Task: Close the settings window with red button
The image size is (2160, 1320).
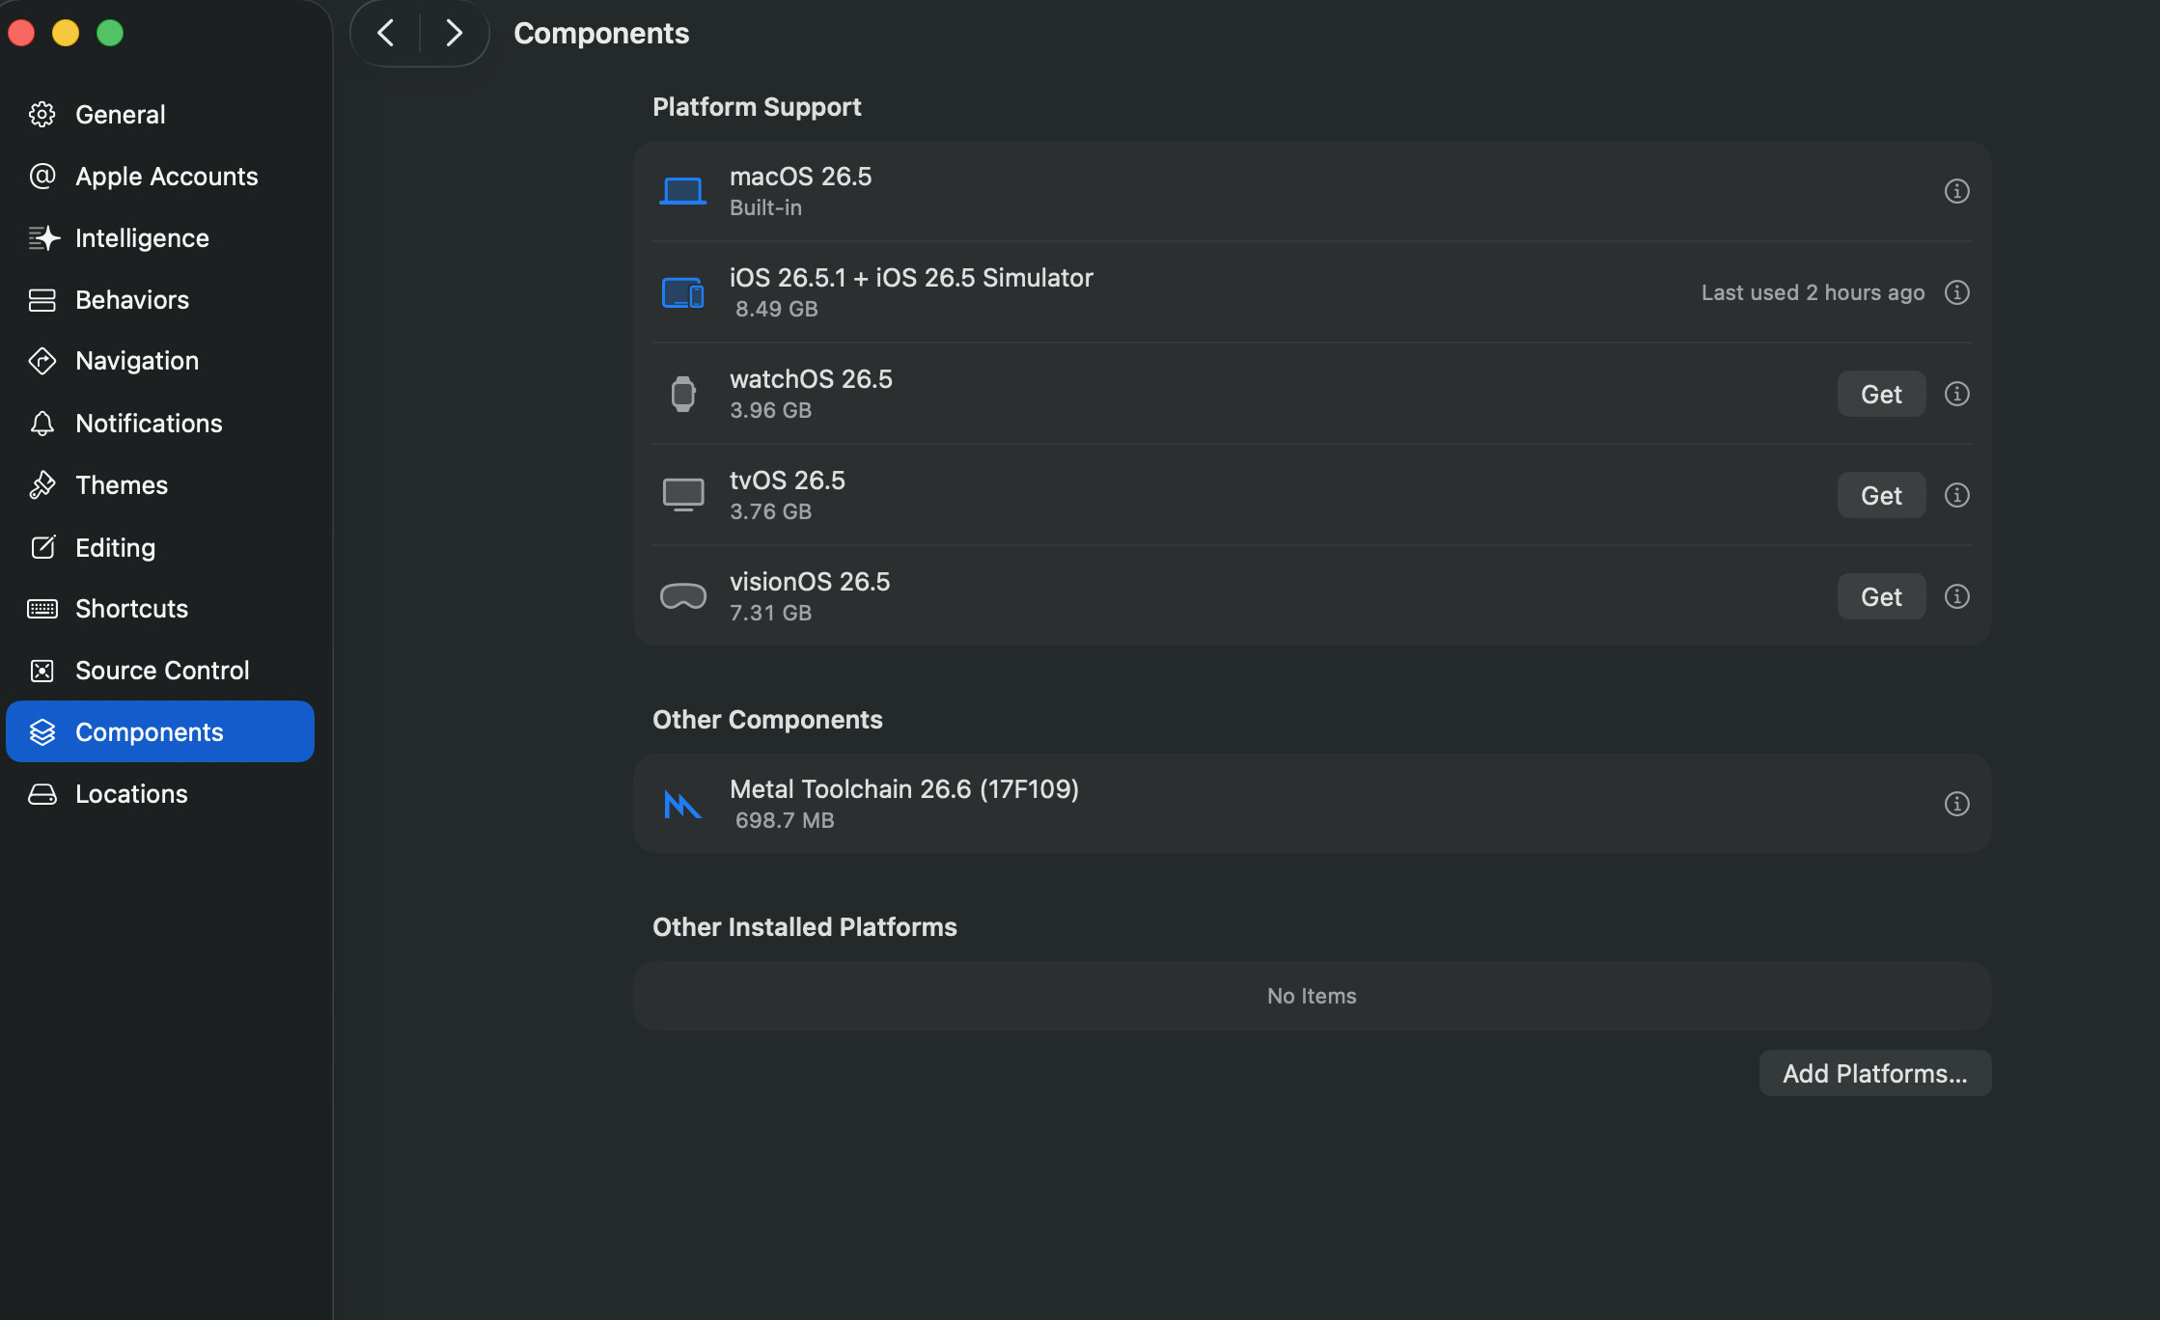Action: coord(21,33)
